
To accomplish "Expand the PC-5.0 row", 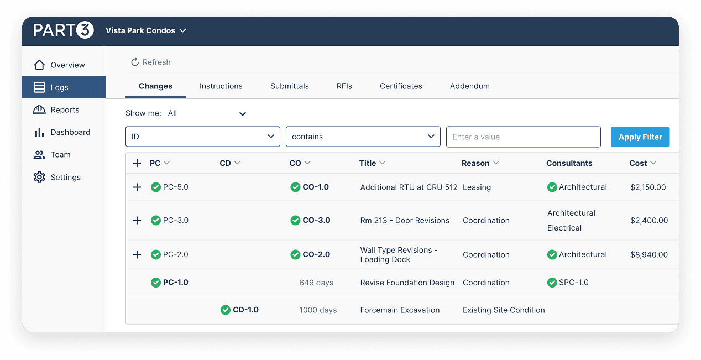I will pyautogui.click(x=137, y=187).
